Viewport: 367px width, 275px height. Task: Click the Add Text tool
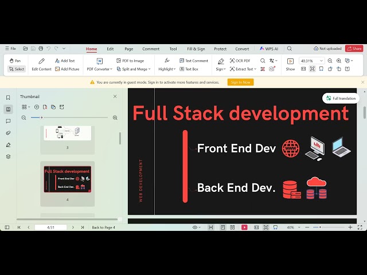click(x=65, y=61)
